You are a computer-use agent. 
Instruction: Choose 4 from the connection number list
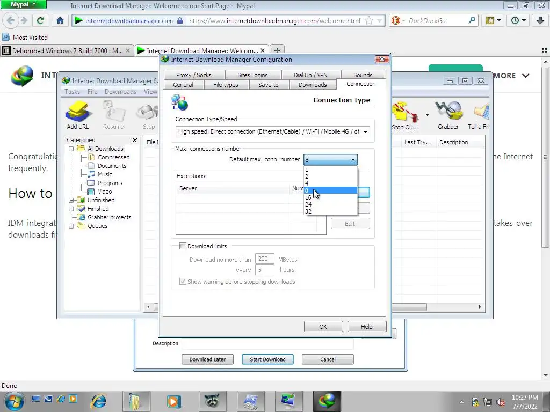coord(330,183)
